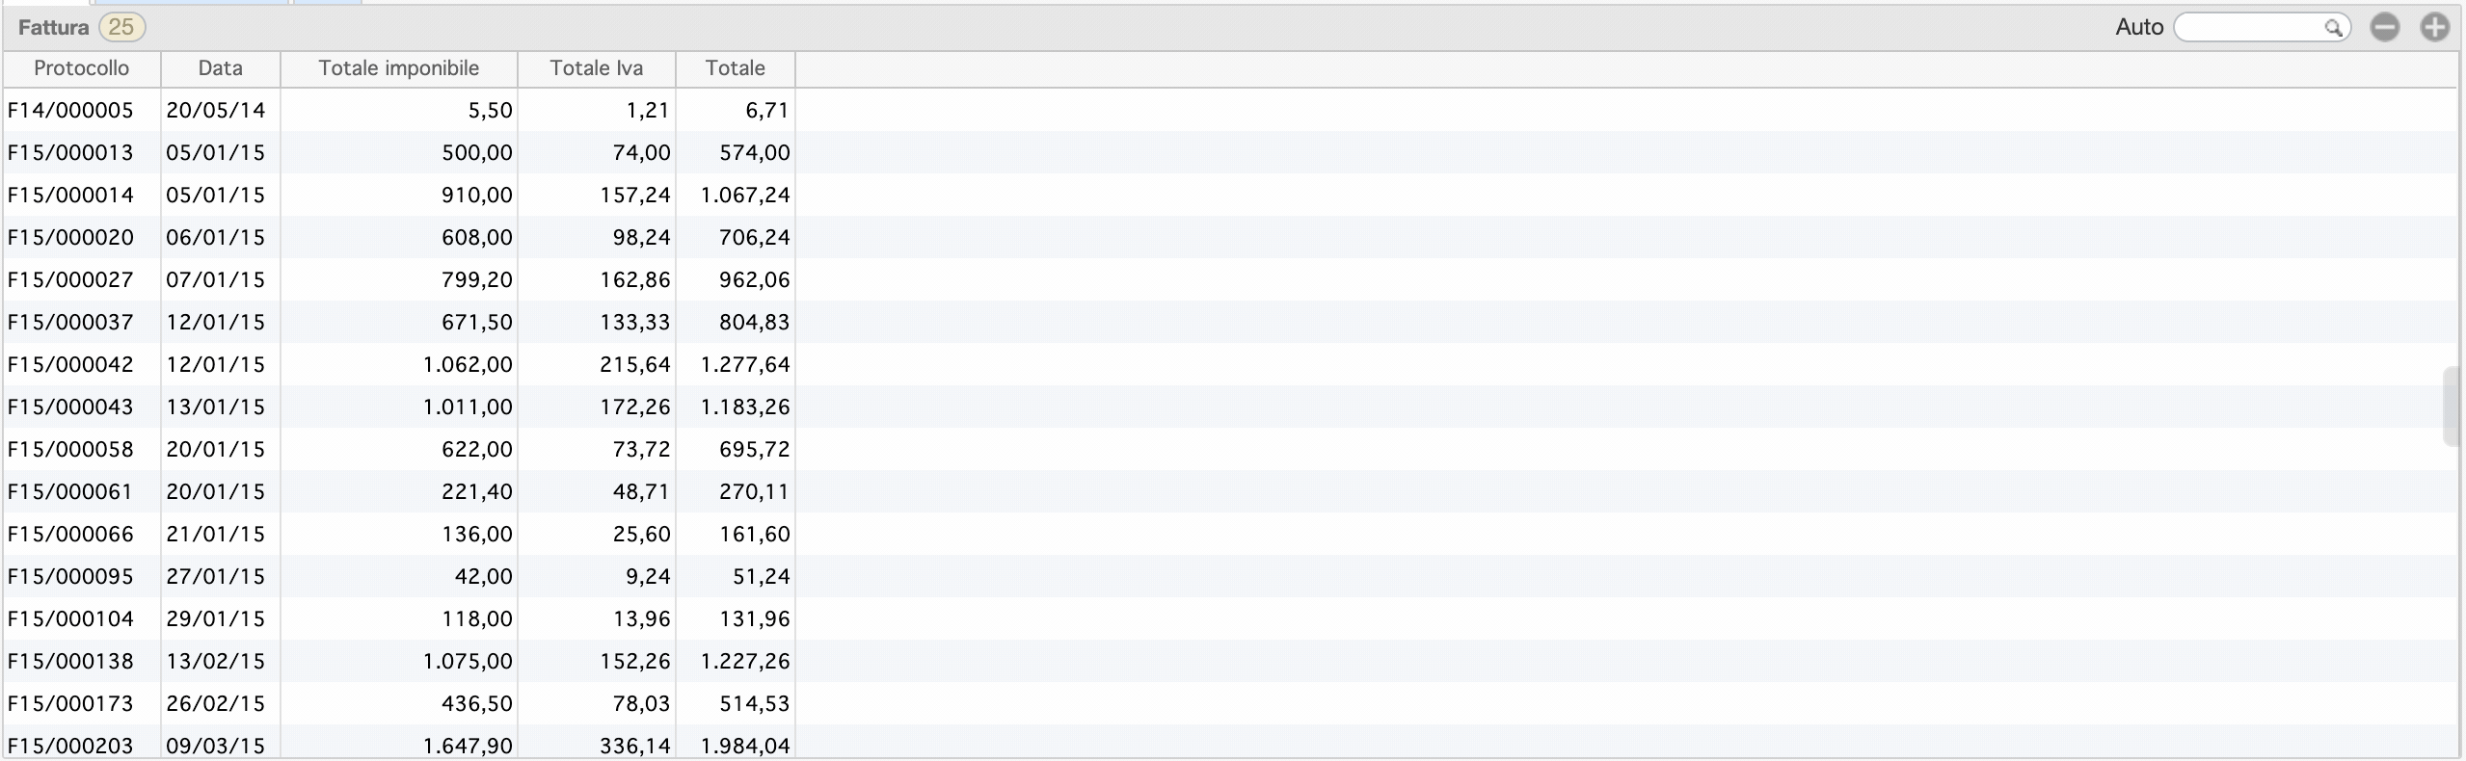Screen dimensions: 2466x761
Task: Click date 13/01/15 in row F15/000043
Action: click(216, 407)
